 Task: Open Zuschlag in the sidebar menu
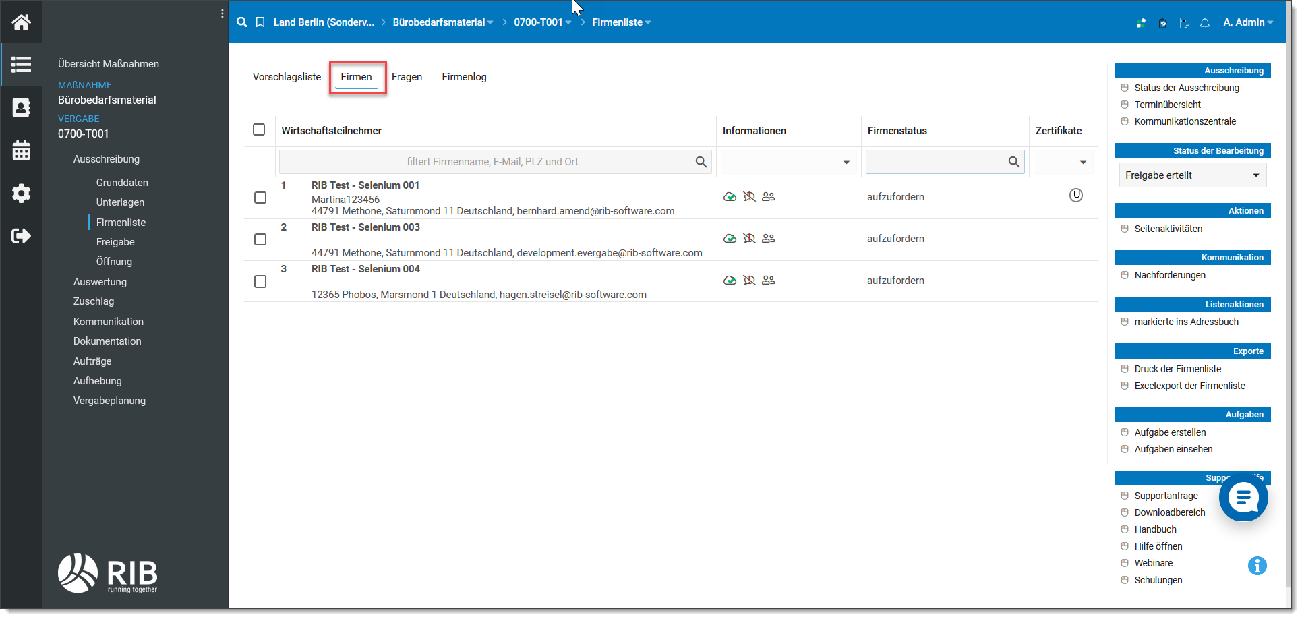tap(94, 301)
